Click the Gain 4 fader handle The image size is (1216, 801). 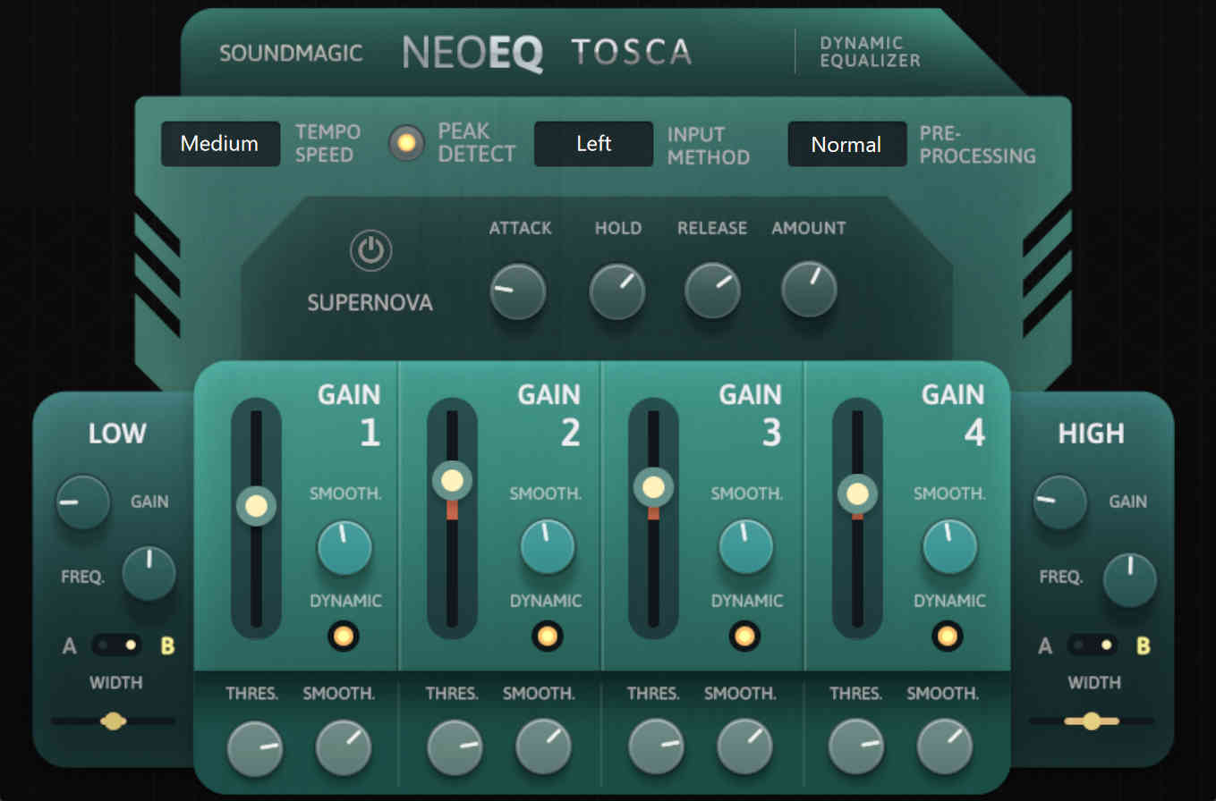click(x=857, y=493)
